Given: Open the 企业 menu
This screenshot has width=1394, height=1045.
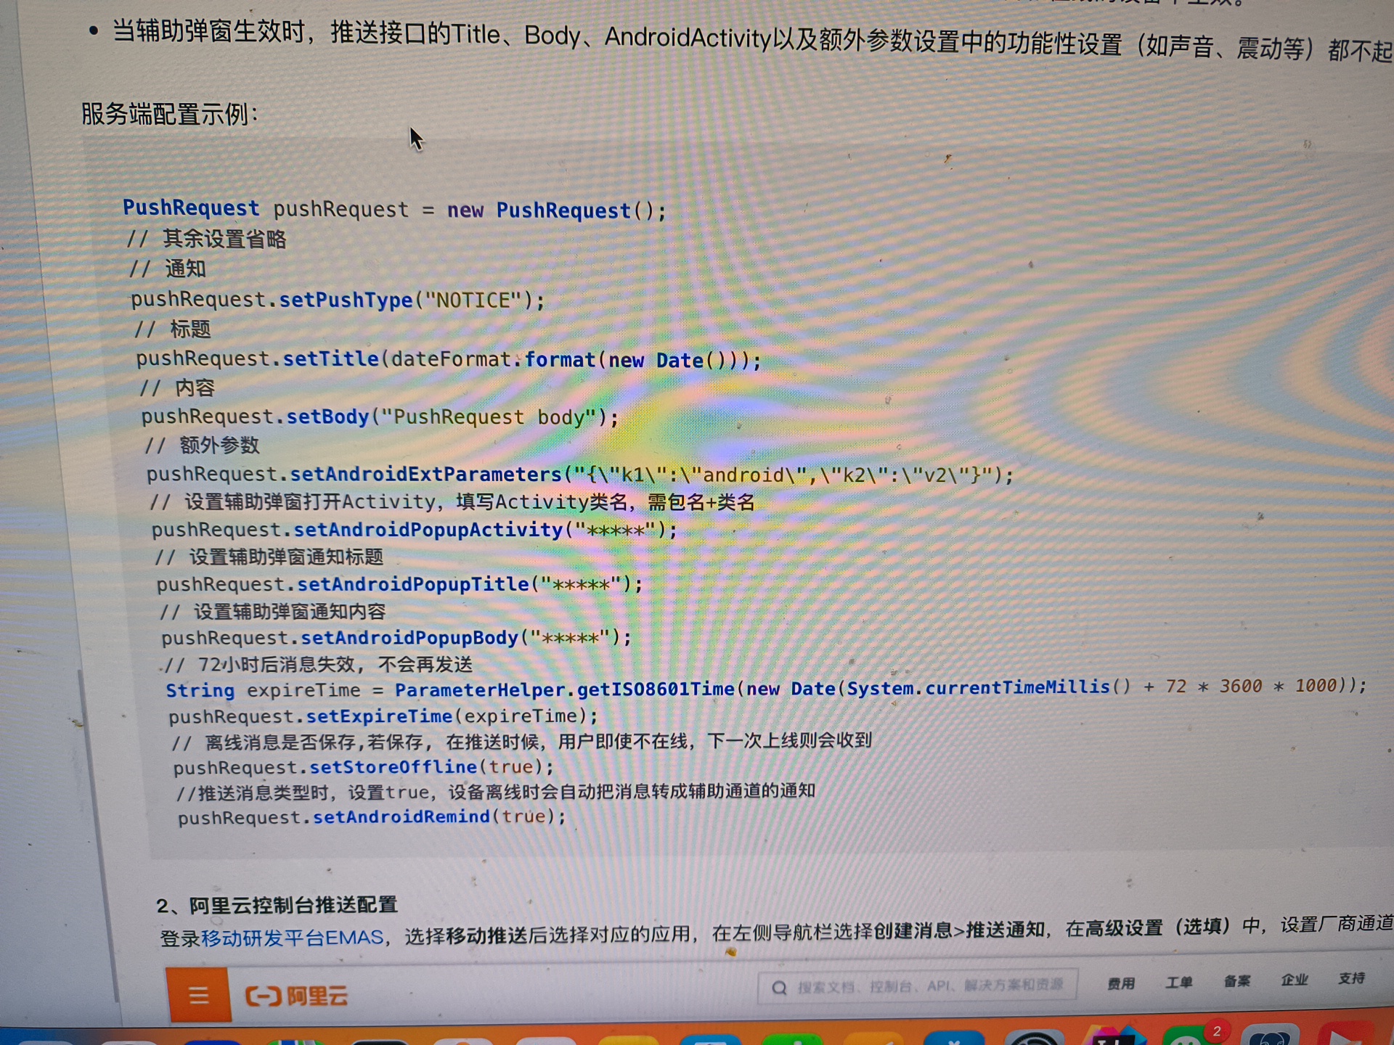Looking at the screenshot, I should 1295,980.
